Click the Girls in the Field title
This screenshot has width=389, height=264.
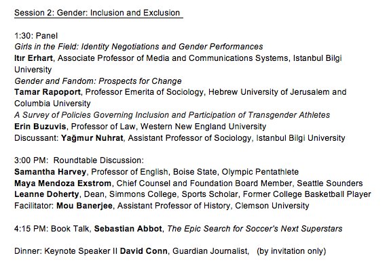(x=138, y=47)
